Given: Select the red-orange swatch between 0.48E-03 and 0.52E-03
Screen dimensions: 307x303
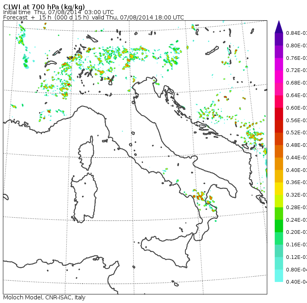Looking at the screenshot, I should [x=279, y=139].
